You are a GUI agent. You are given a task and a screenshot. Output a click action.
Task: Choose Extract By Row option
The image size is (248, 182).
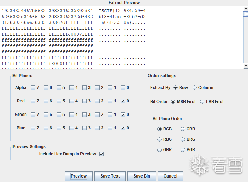(x=176, y=88)
